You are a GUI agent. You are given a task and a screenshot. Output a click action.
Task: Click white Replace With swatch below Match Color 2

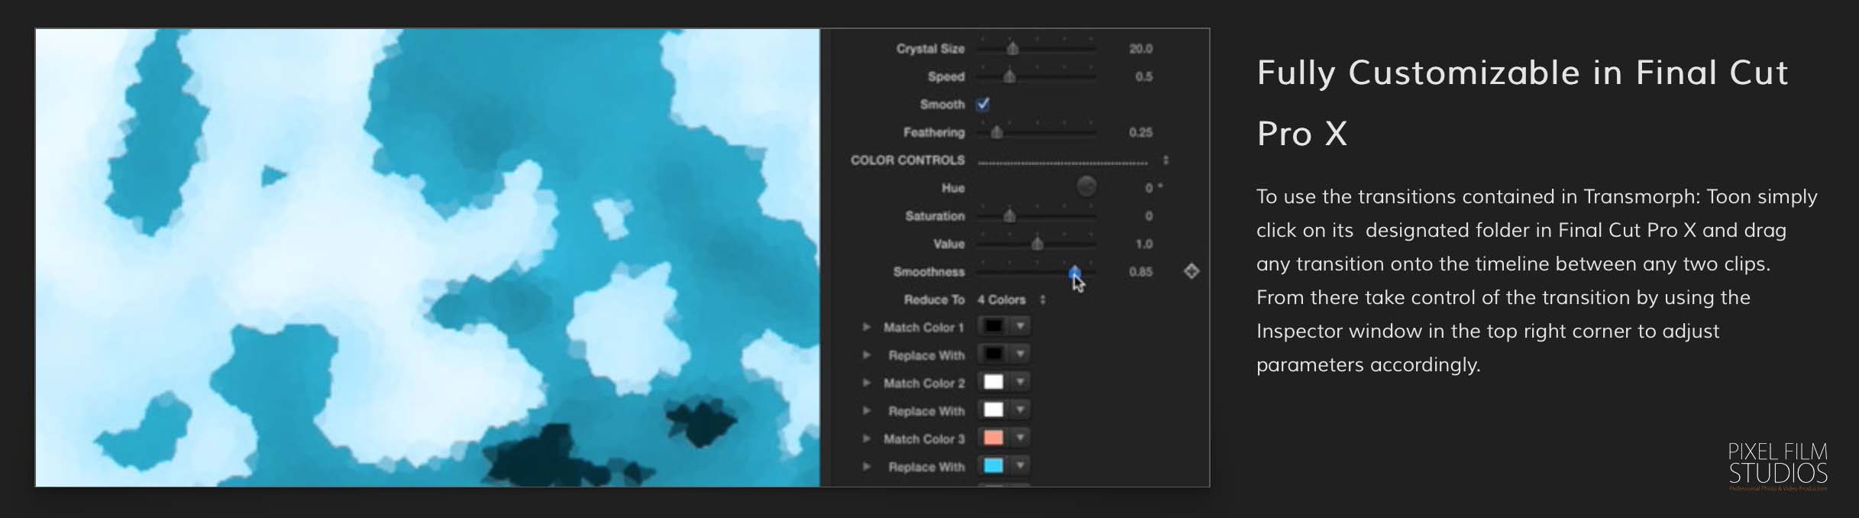[993, 410]
